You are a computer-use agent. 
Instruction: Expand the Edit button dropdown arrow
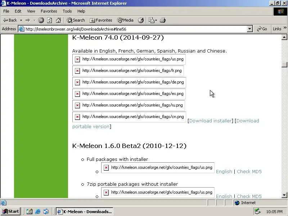pyautogui.click(x=156, y=20)
